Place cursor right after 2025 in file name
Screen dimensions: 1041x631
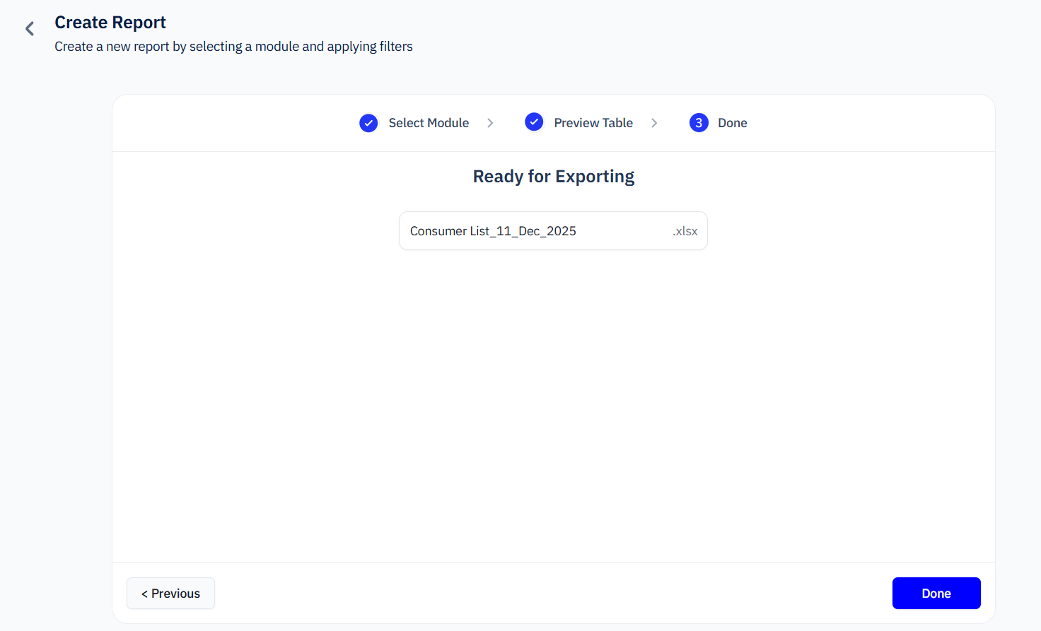577,231
